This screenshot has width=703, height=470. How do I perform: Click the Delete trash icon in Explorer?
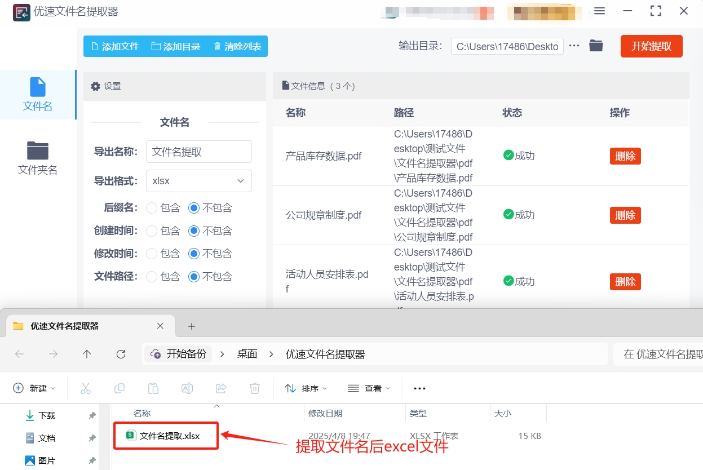(x=255, y=388)
